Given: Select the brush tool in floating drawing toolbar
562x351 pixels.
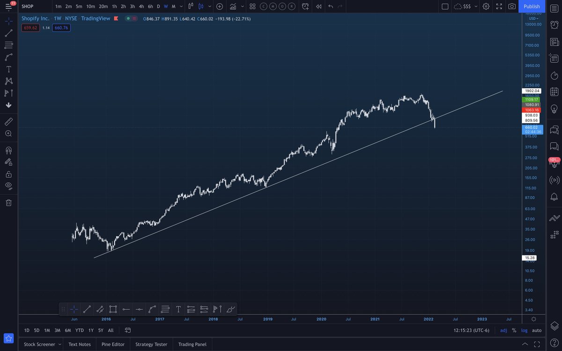Looking at the screenshot, I should click(231, 309).
